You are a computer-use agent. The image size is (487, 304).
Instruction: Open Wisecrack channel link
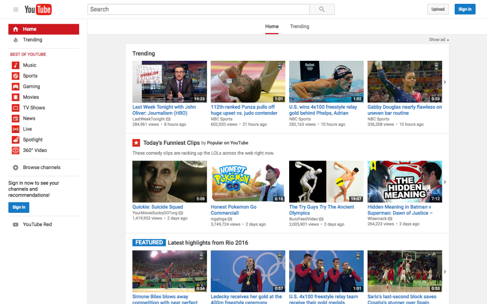pos(377,218)
